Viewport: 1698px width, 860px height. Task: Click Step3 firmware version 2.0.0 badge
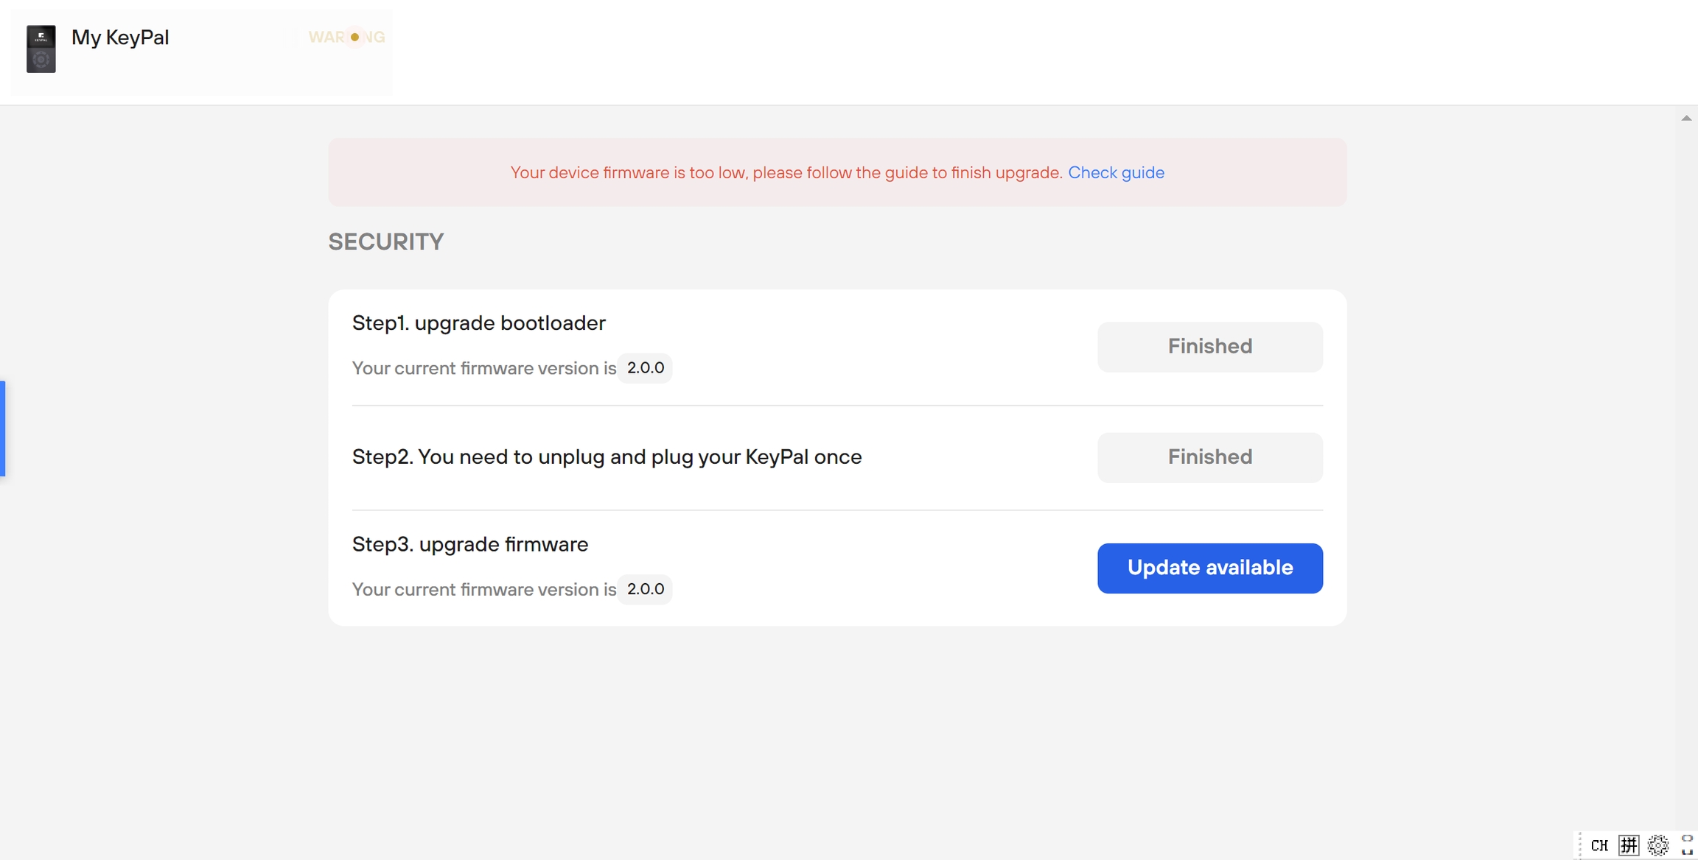(x=645, y=590)
